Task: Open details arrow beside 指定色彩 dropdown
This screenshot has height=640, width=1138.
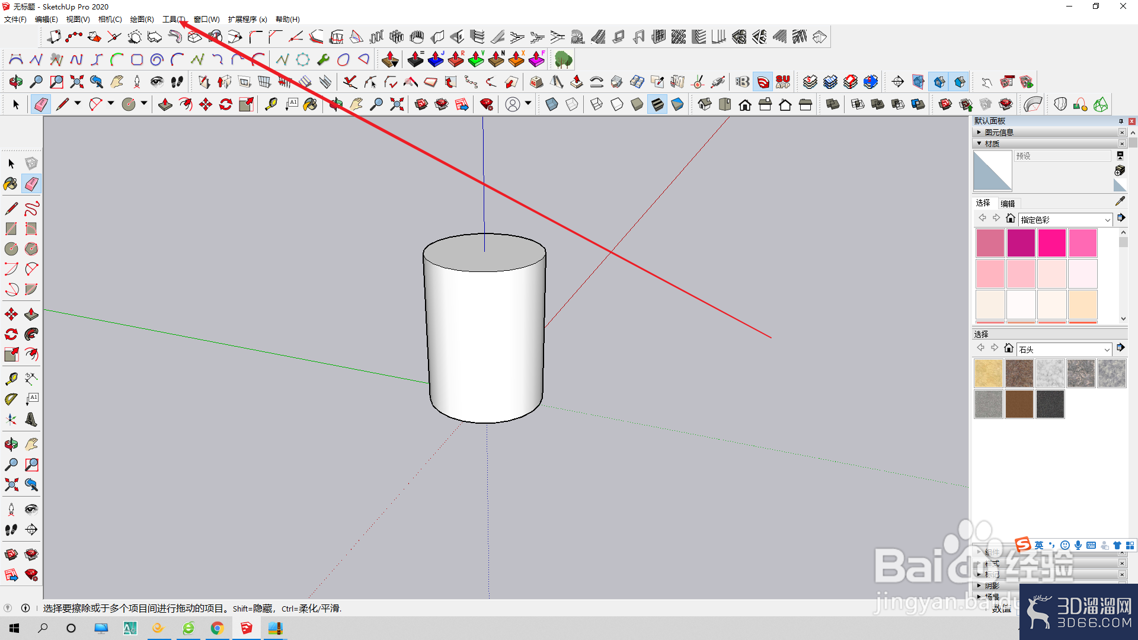Action: click(1121, 218)
